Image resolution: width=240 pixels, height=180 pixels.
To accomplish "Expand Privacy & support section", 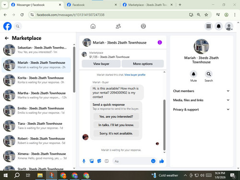I will click(201, 109).
